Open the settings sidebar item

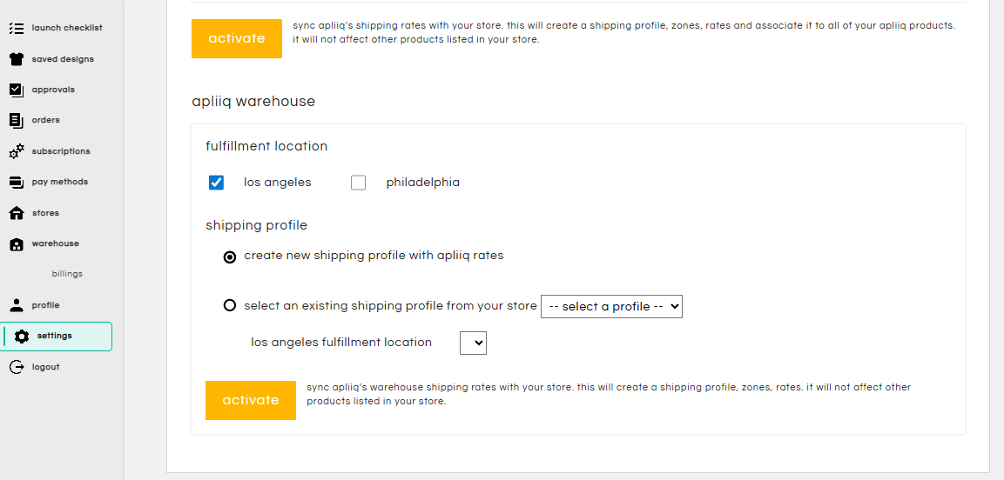[54, 336]
